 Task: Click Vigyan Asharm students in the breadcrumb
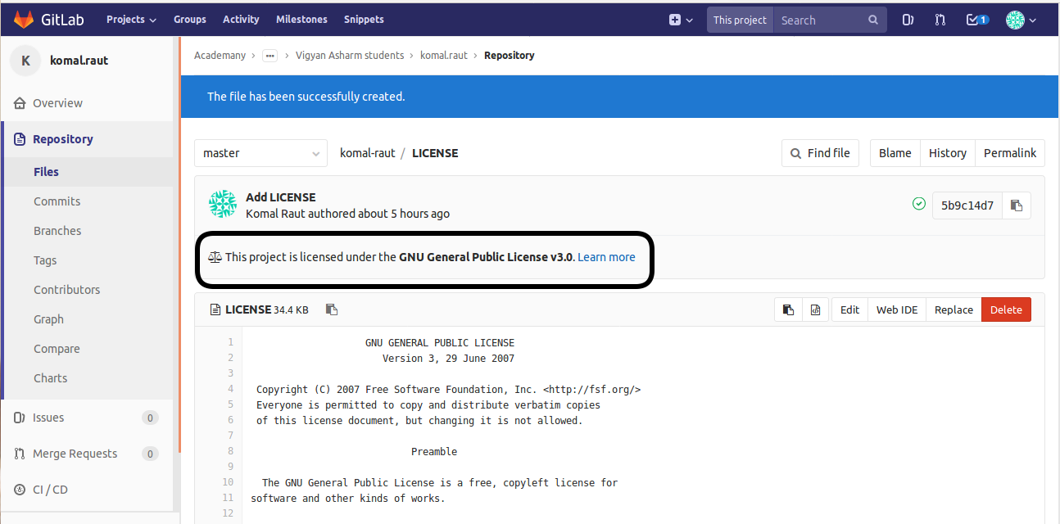pyautogui.click(x=351, y=56)
